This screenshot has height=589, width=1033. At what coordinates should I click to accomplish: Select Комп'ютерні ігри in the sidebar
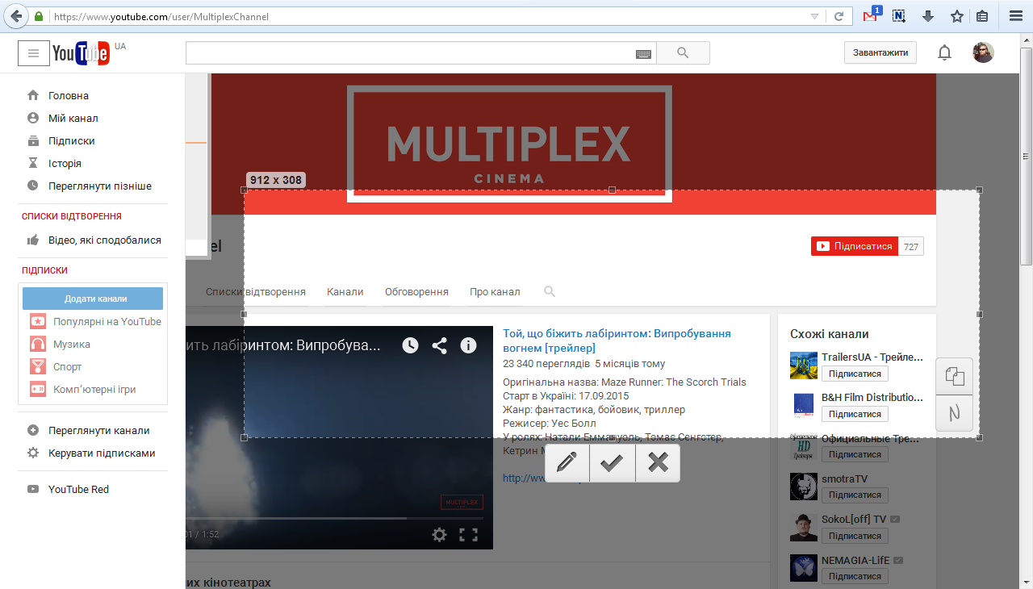(93, 389)
